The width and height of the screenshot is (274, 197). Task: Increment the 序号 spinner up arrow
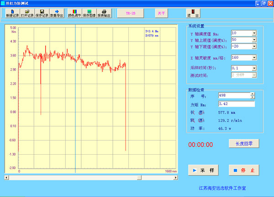pos(252,94)
